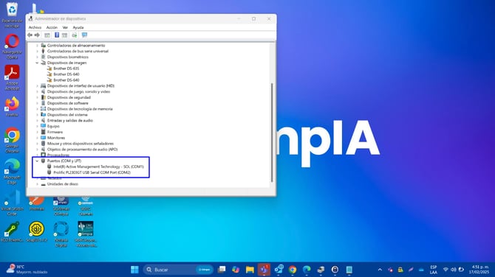
Task: Expand Unidades de disco category
Action: pos(37,184)
